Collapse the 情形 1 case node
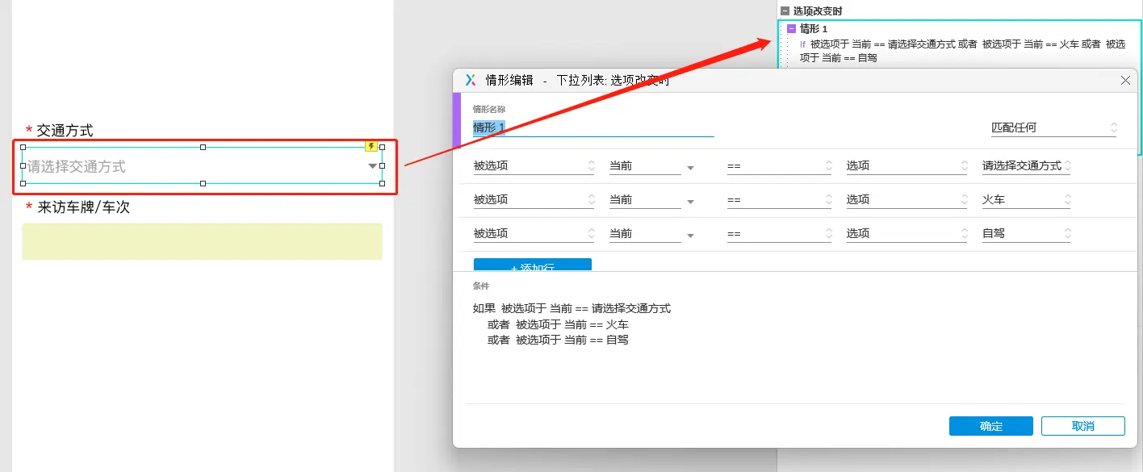This screenshot has height=472, width=1143. pyautogui.click(x=791, y=28)
